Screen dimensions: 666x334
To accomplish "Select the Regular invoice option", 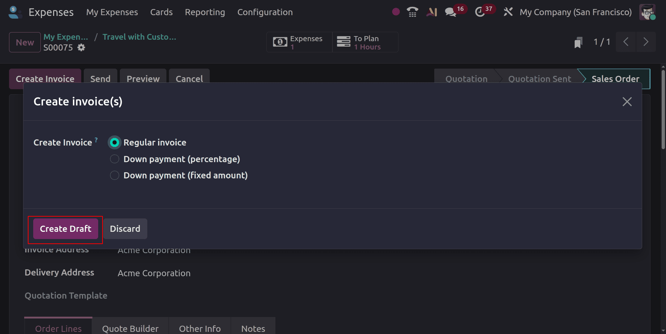I will [114, 143].
